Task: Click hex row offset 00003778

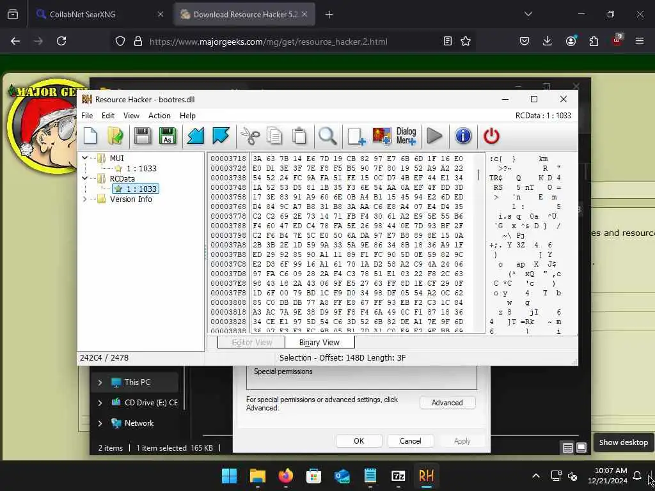Action: coord(228,216)
